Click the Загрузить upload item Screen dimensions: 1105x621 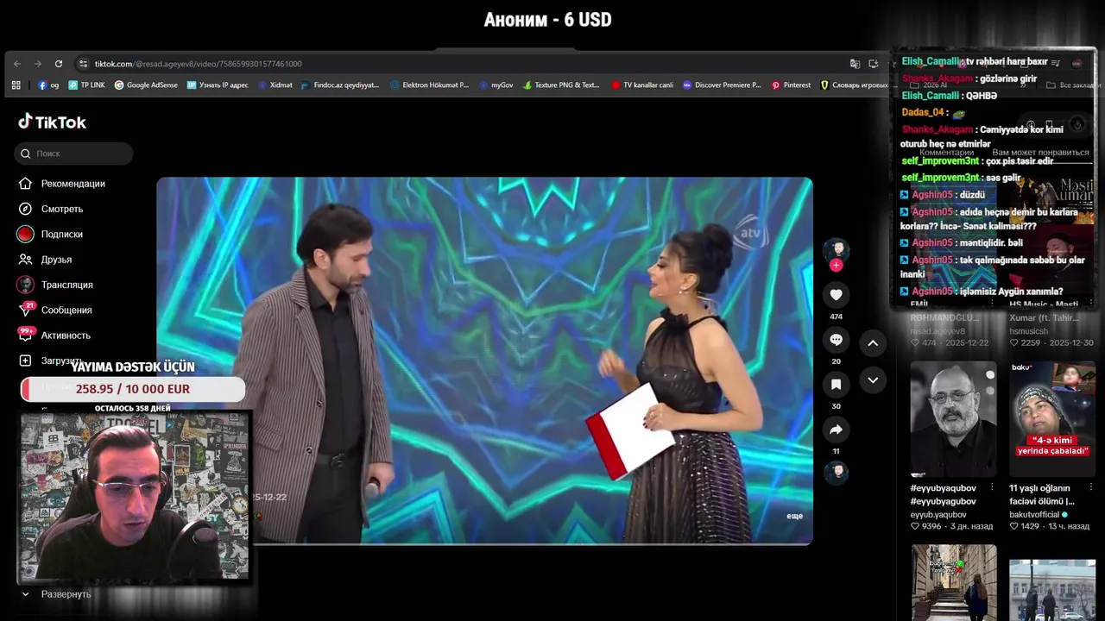49,361
